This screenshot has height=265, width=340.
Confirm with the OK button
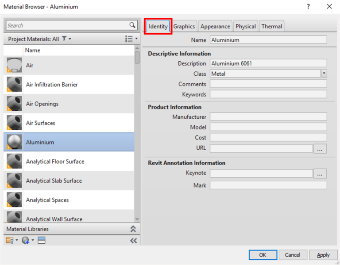pyautogui.click(x=263, y=255)
